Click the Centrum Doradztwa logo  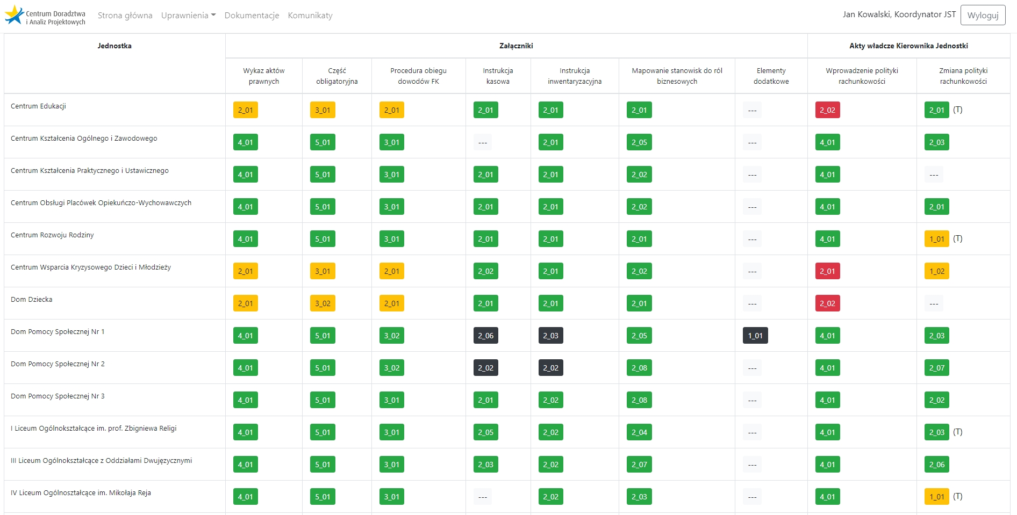tap(45, 16)
